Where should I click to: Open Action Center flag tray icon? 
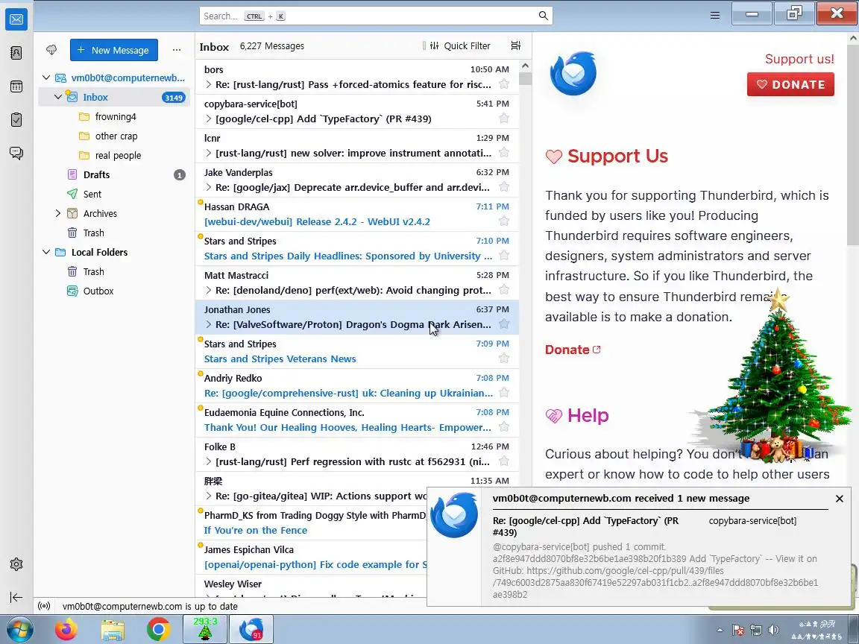pos(738,630)
